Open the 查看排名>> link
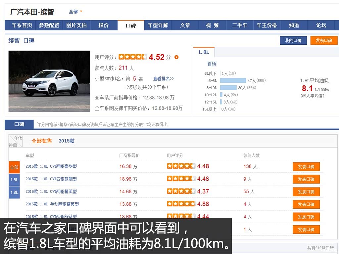 (164, 79)
